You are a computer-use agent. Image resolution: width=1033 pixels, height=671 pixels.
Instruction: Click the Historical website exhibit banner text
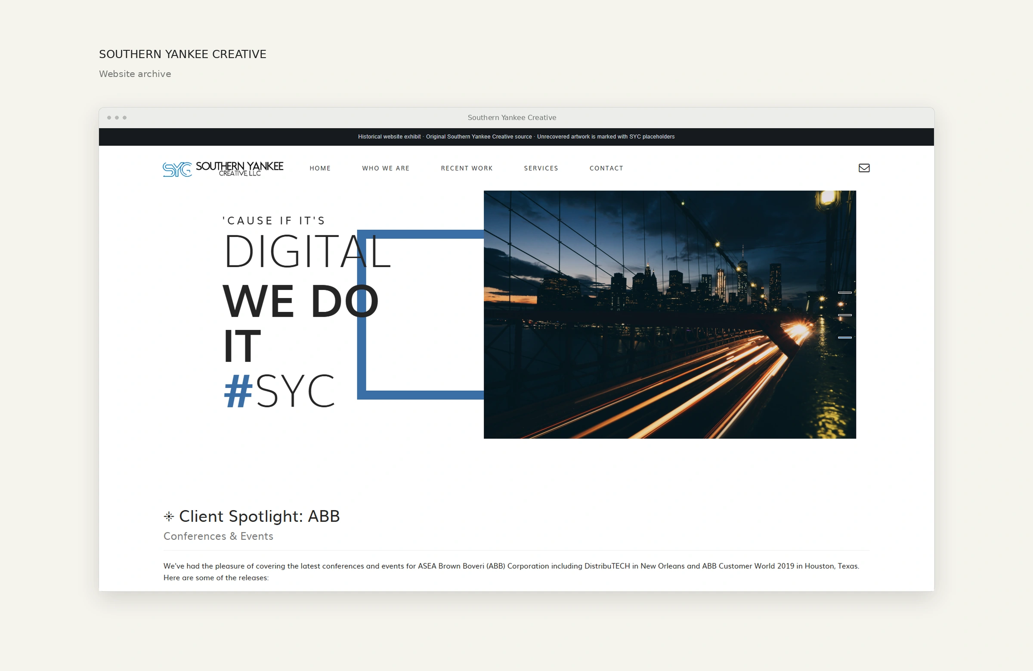click(516, 137)
